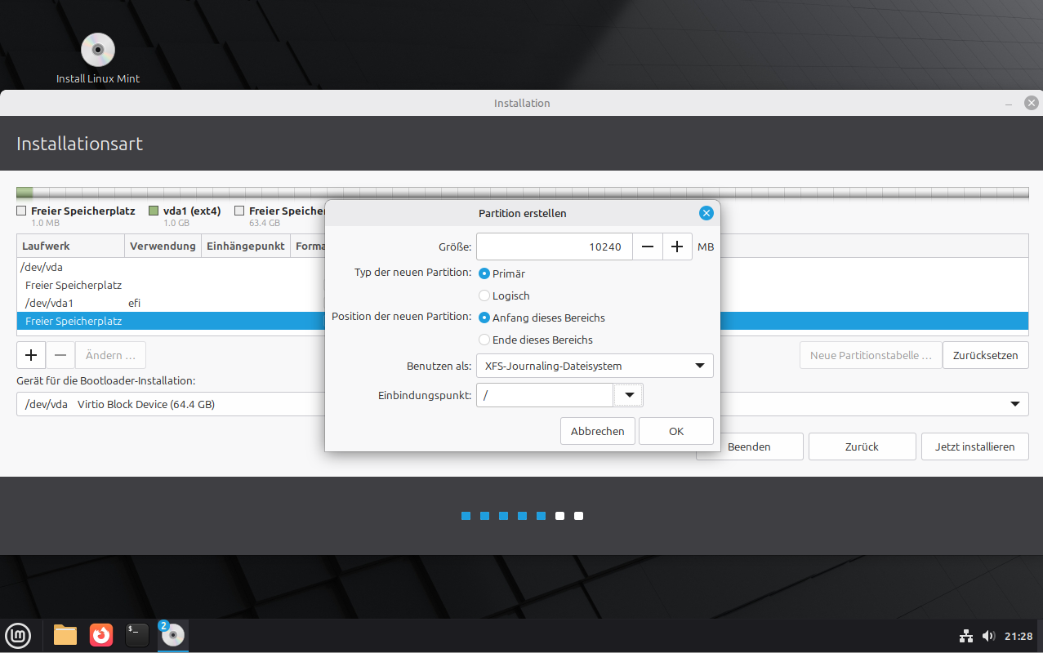Open Firefox browser from taskbar
This screenshot has height=653, width=1043.
coord(101,635)
